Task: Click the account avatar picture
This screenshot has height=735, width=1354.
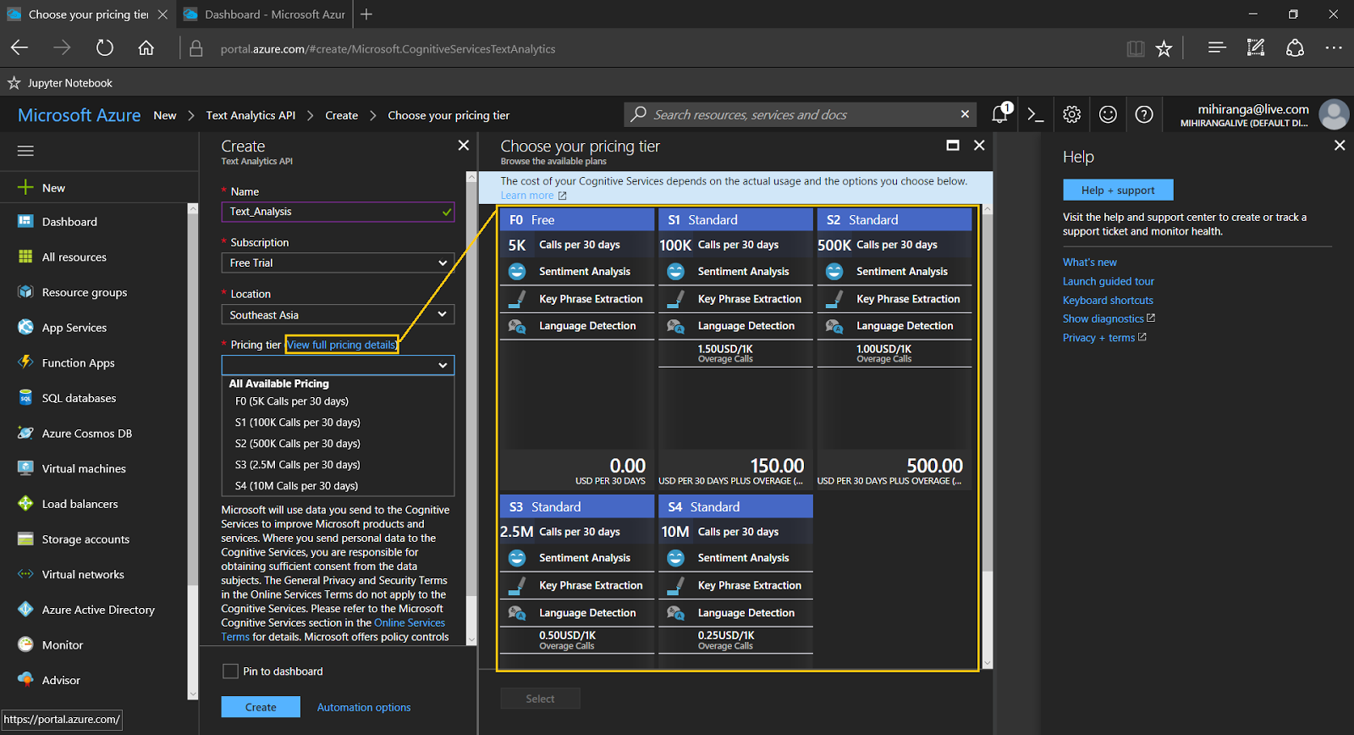Action: 1334,114
